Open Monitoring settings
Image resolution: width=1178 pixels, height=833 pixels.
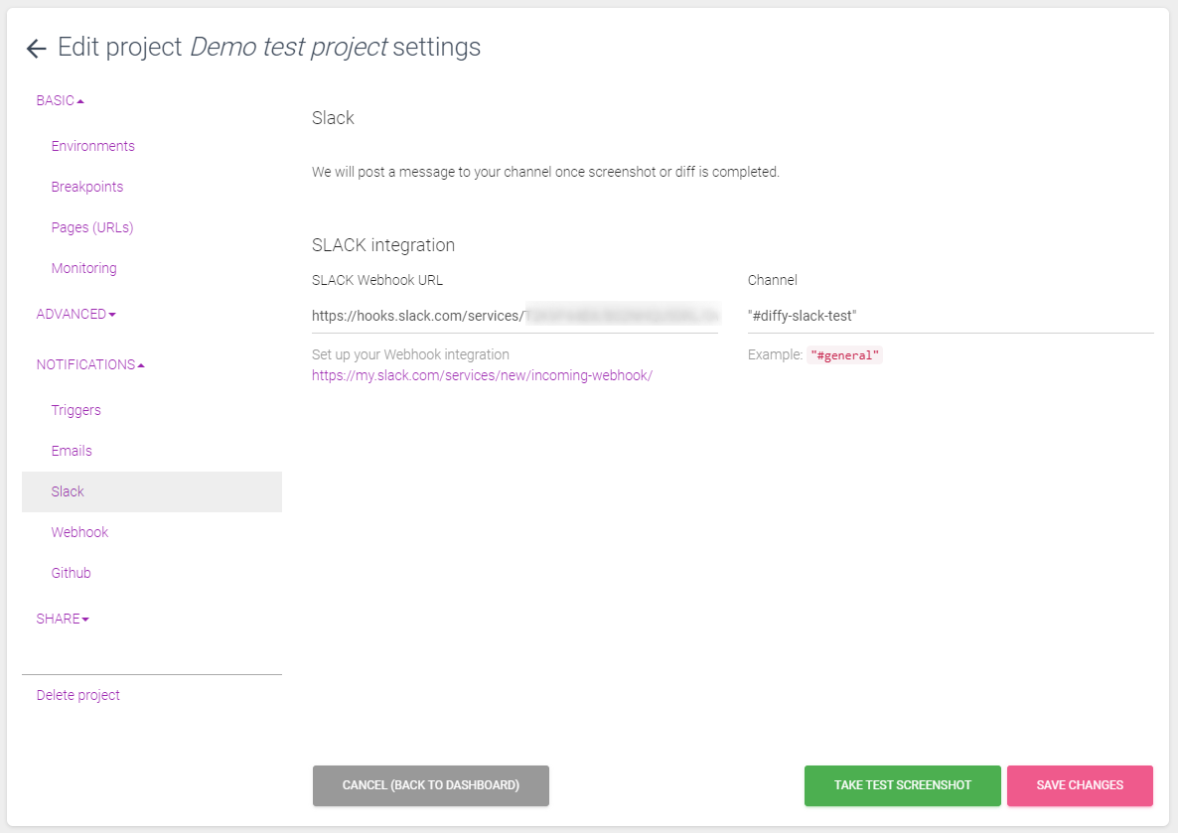click(x=84, y=268)
